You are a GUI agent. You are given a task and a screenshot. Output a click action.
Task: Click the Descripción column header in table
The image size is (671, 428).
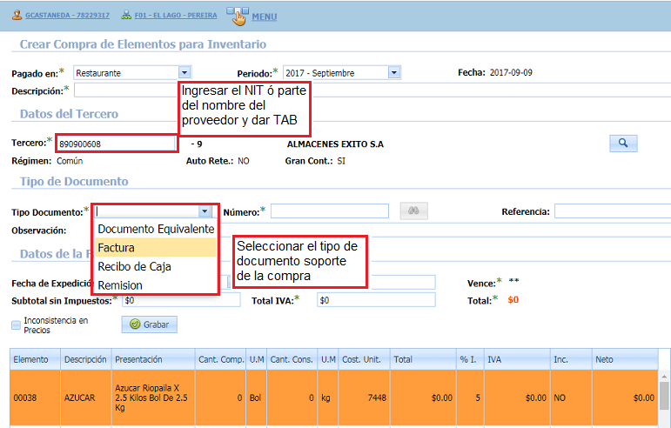[x=86, y=359]
